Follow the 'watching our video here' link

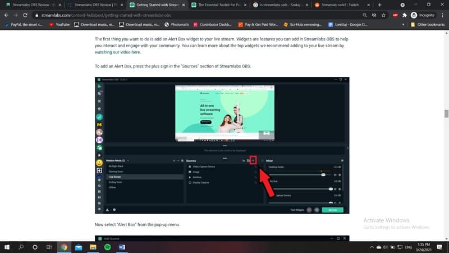click(117, 52)
